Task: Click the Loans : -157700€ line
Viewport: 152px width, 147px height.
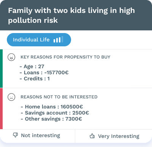Action: (44, 73)
